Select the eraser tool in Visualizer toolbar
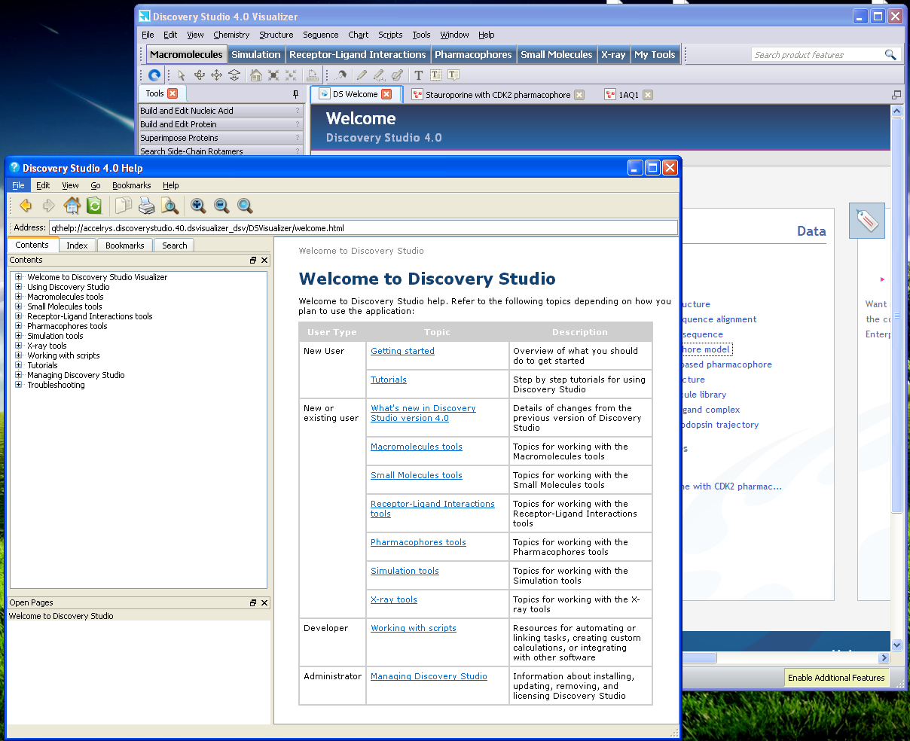 [x=397, y=75]
